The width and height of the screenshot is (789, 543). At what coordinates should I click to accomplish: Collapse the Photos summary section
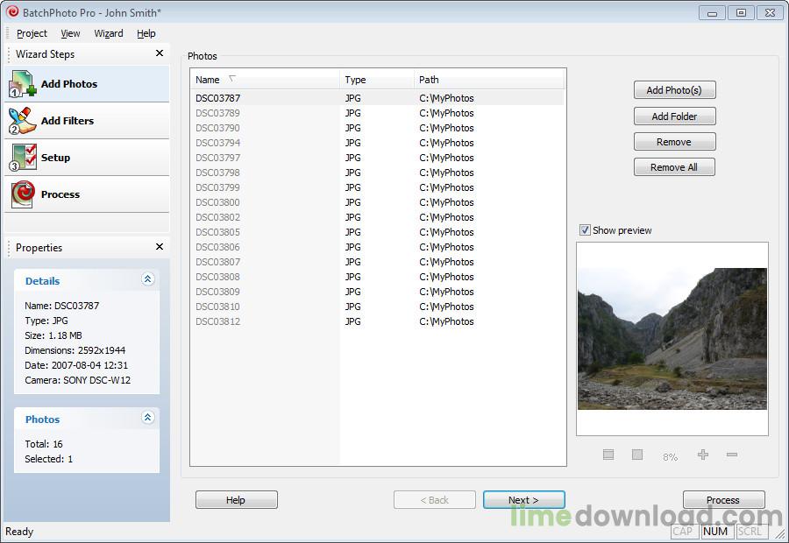coord(147,418)
